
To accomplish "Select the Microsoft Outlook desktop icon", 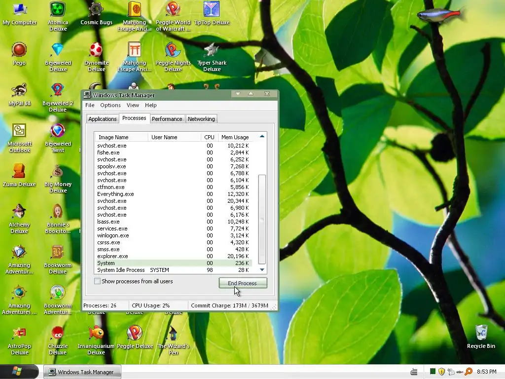I will click(19, 138).
